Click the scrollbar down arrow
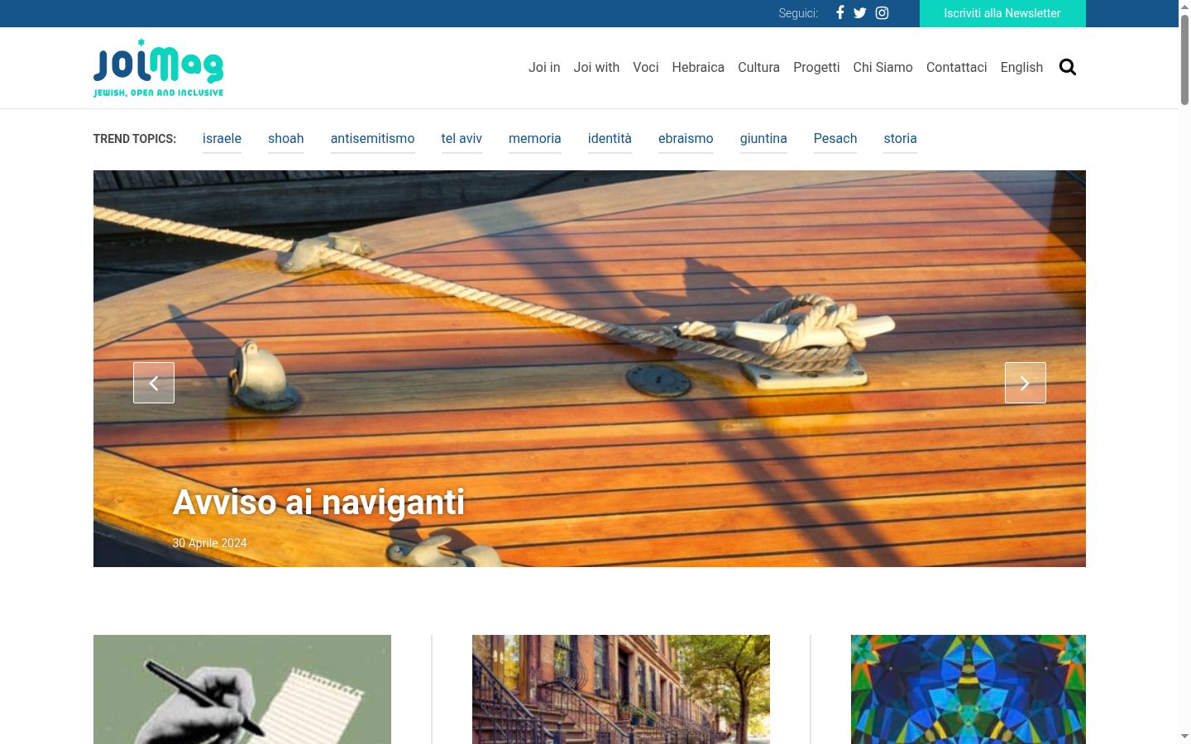Viewport: 1191px width, 744px height. point(1184,736)
